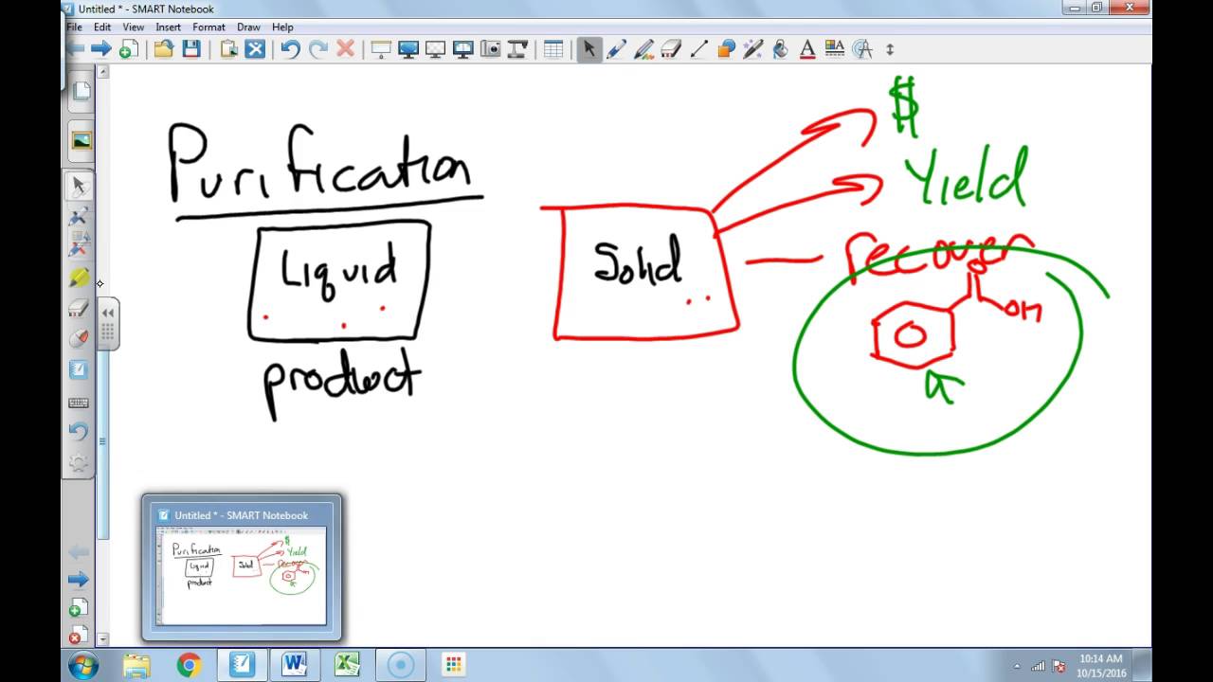Open Microsoft Excel from the taskbar
Viewport: 1213px width, 682px height.
tap(347, 665)
